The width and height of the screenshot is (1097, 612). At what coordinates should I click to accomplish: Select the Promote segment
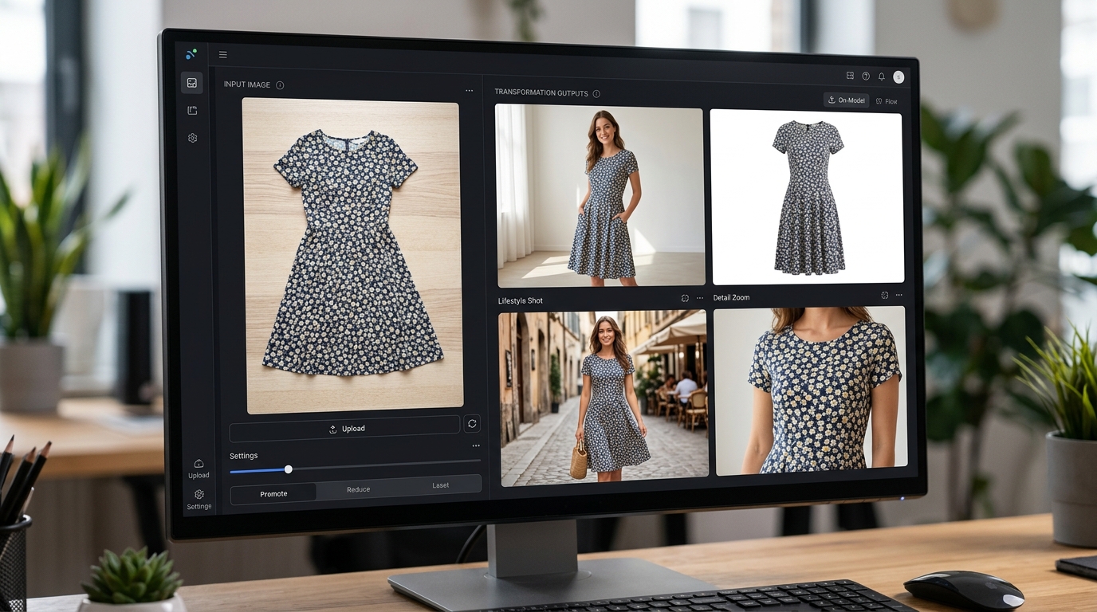pos(273,494)
